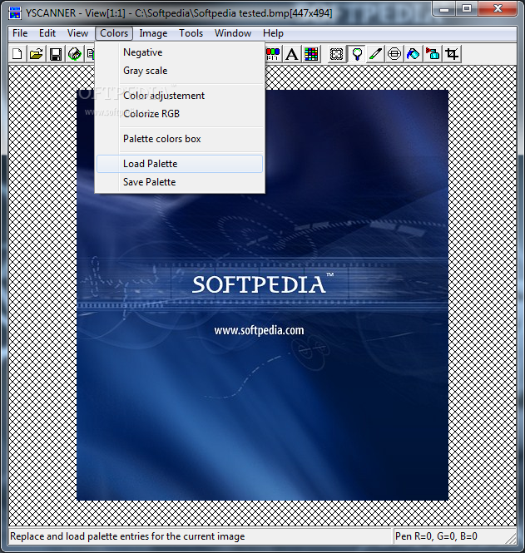
Task: Open Palette colors box
Action: tap(180, 139)
